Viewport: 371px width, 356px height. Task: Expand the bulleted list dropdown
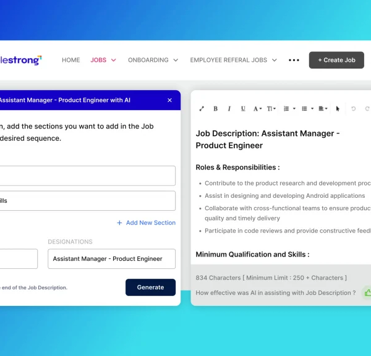(307, 109)
